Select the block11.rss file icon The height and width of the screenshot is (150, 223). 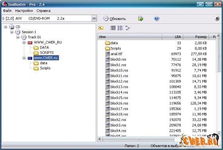click(x=108, y=76)
